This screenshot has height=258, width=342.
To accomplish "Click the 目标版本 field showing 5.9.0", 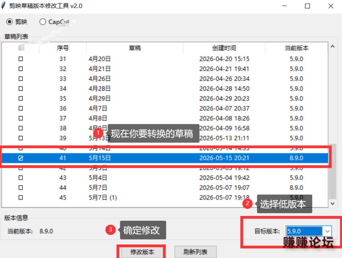I will point(304,231).
